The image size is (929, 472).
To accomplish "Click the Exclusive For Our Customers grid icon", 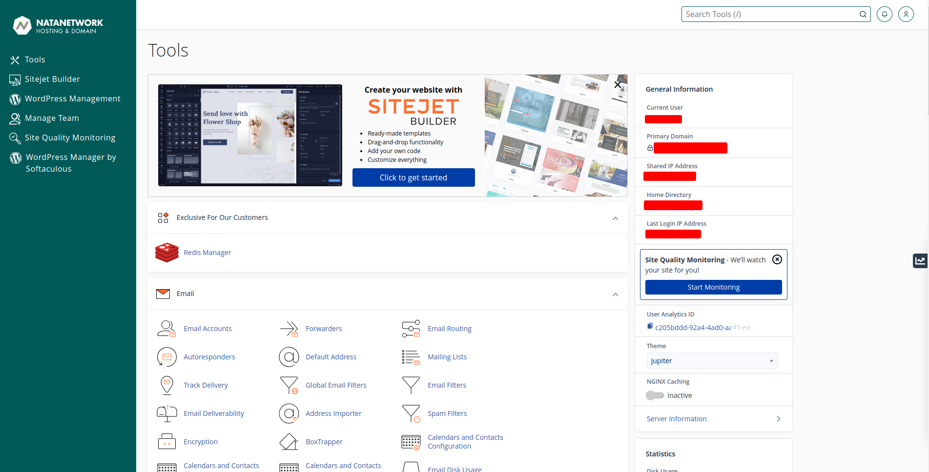I will click(163, 217).
